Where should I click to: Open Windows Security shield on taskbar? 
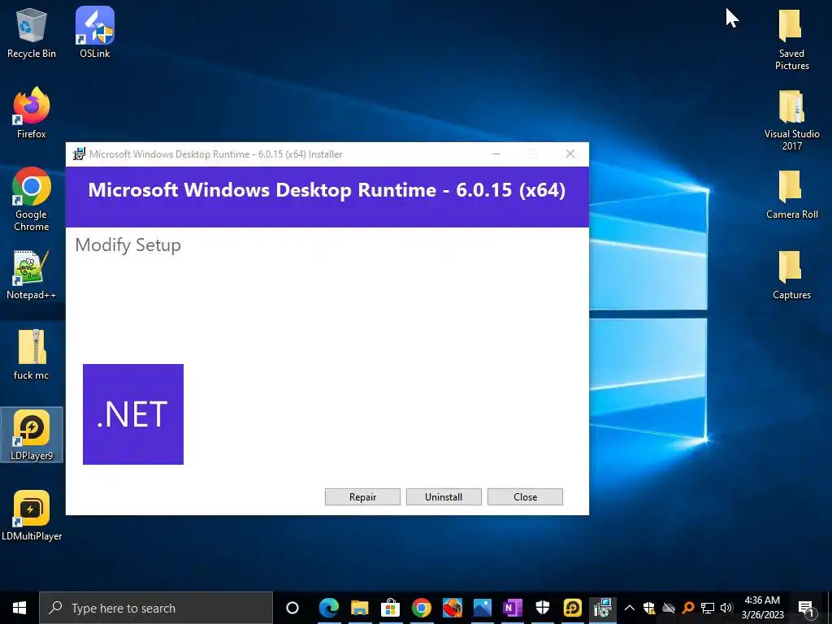[542, 608]
